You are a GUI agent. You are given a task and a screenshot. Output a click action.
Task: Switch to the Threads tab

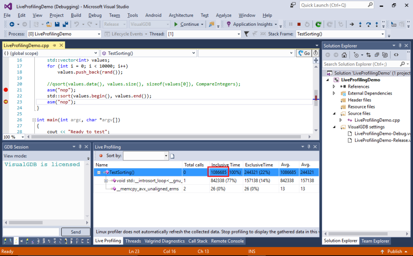pos(133,241)
